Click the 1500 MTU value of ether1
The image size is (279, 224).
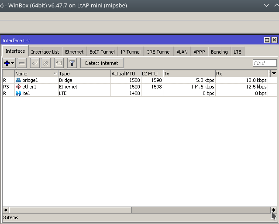point(134,87)
